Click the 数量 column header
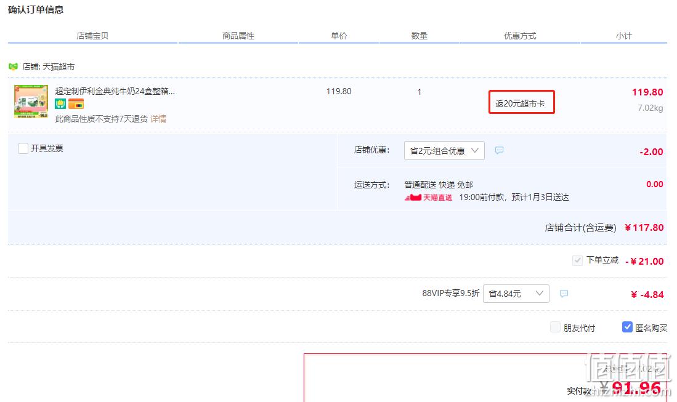The width and height of the screenshot is (677, 402). 420,36
